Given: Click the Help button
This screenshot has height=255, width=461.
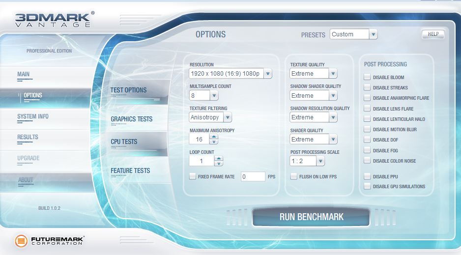Looking at the screenshot, I should pos(433,34).
